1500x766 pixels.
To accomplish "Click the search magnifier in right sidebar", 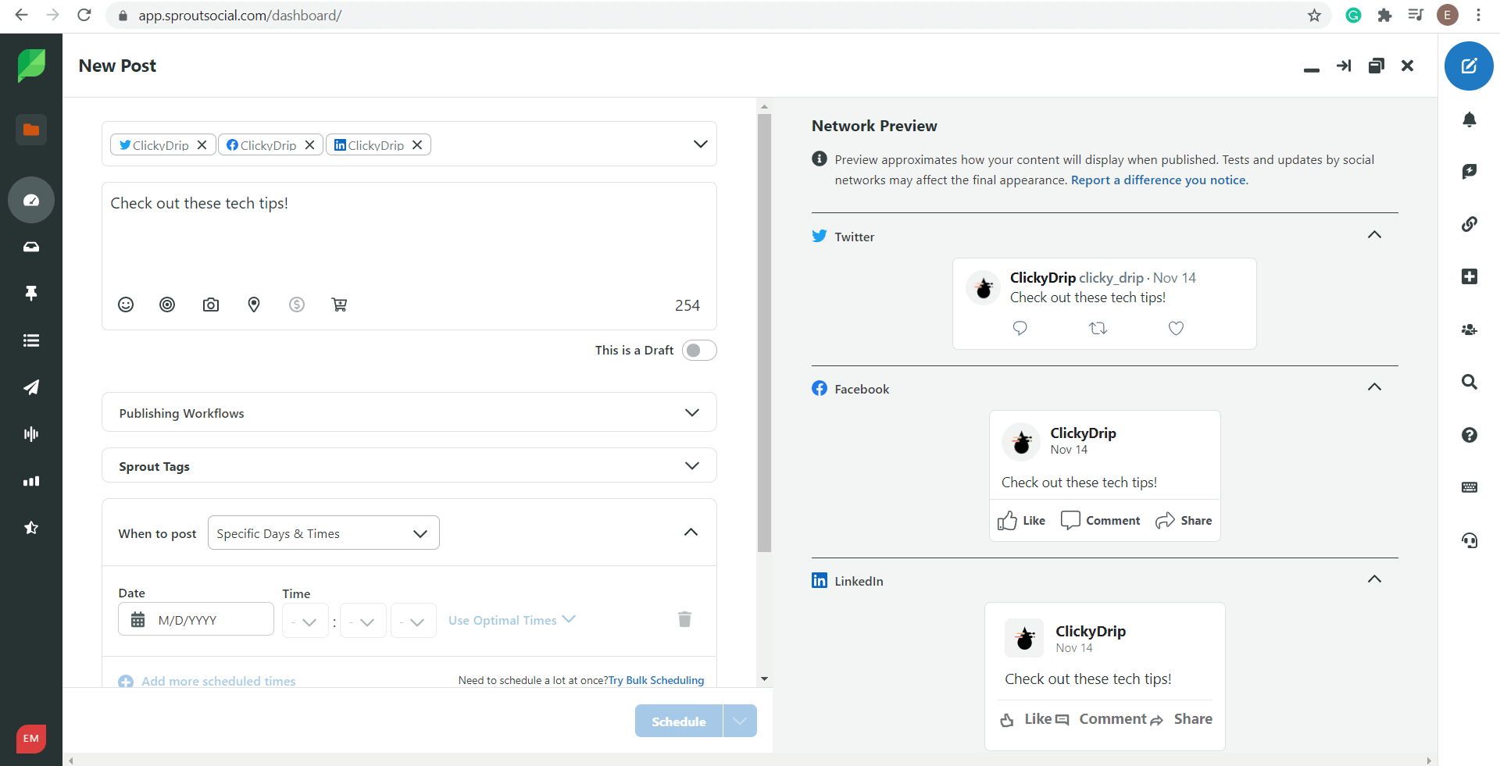I will (1470, 382).
